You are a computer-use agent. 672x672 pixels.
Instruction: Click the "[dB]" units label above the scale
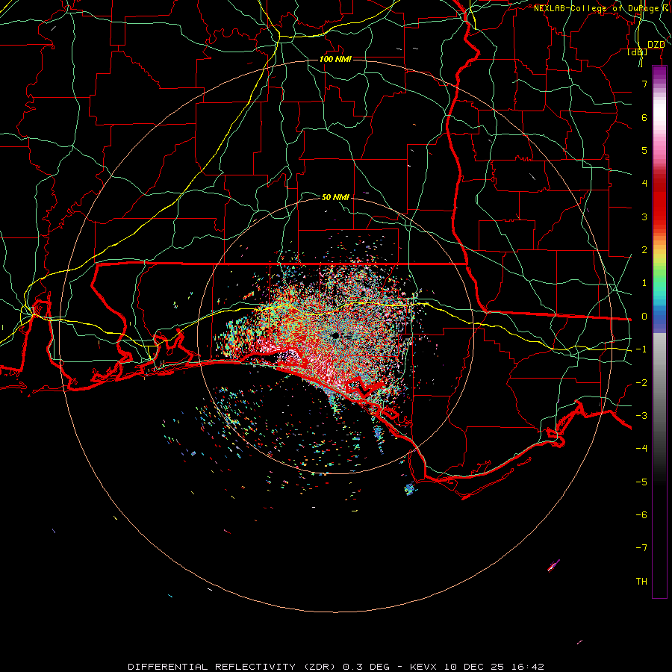coord(638,52)
